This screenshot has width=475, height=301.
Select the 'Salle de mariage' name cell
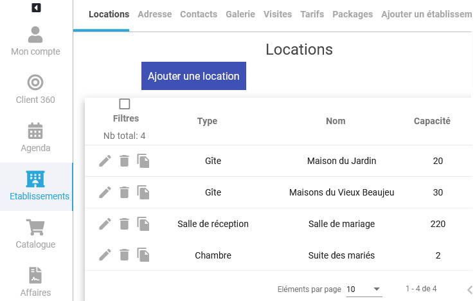click(341, 224)
